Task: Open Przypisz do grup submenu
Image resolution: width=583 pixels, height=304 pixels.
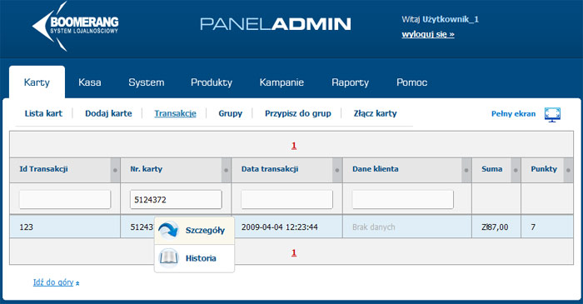Action: click(298, 113)
